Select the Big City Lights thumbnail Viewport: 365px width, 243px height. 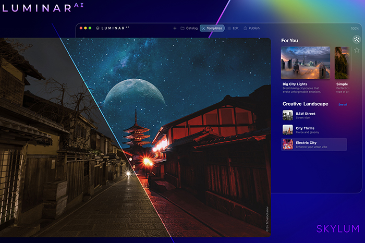[x=306, y=63]
